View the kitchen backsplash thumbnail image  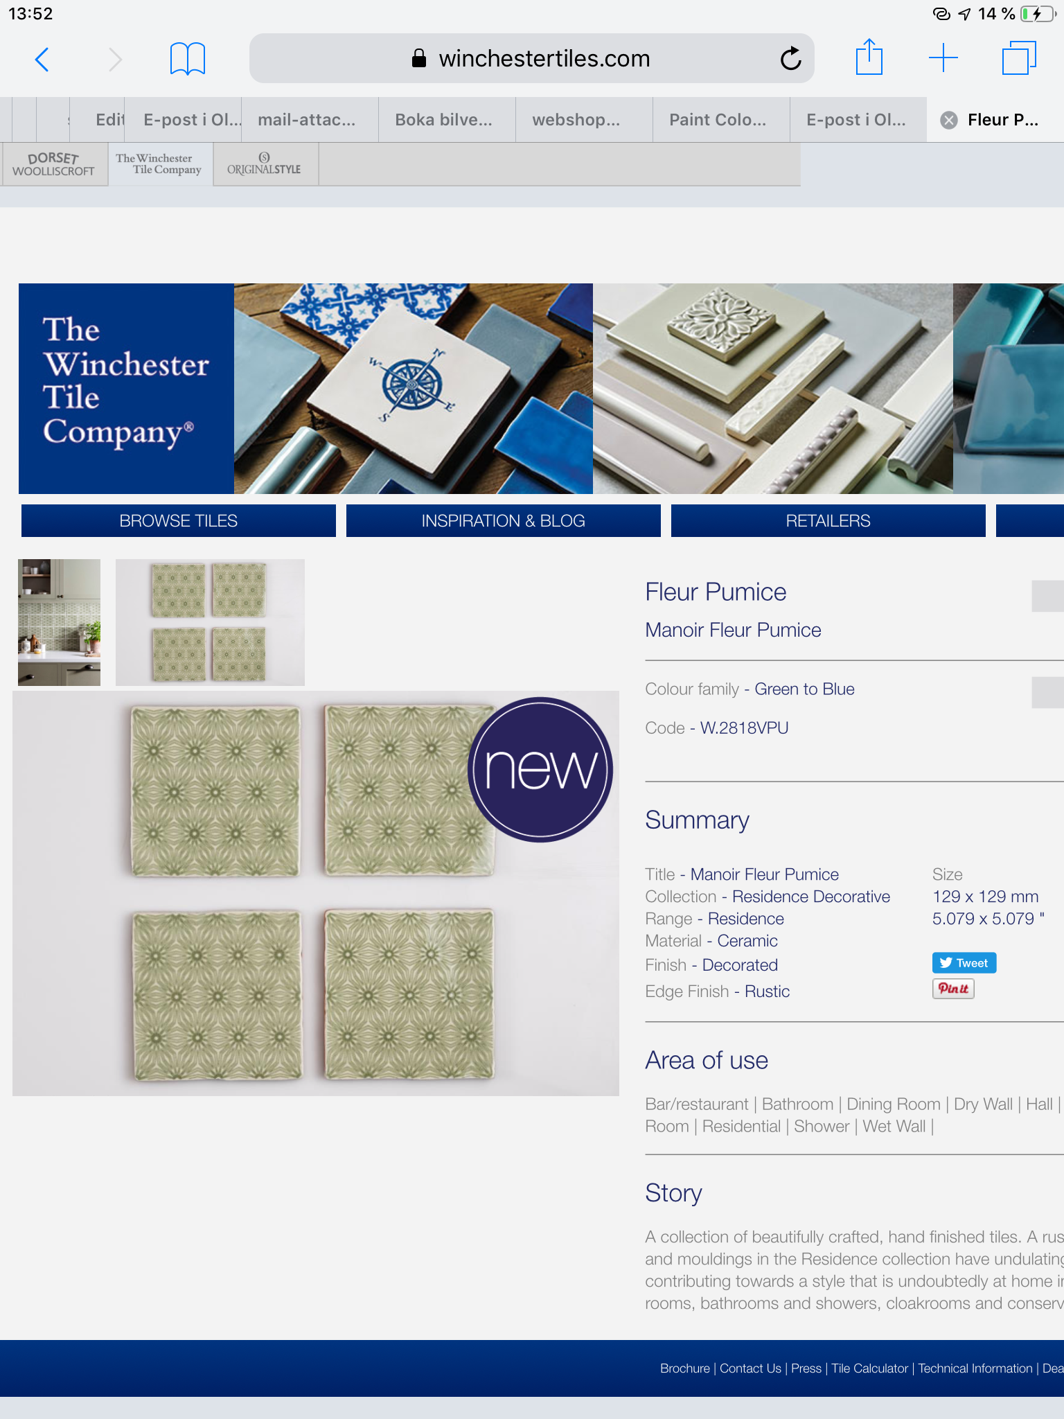[60, 622]
